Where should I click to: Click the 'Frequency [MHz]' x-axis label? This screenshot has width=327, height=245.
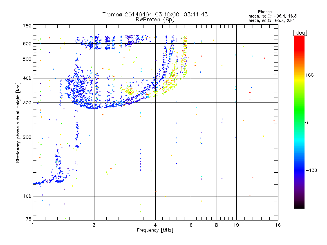click(x=155, y=230)
